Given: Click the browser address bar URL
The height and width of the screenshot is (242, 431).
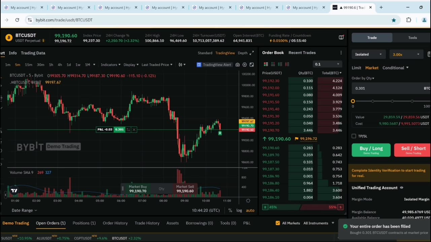Looking at the screenshot, I should pos(64,20).
